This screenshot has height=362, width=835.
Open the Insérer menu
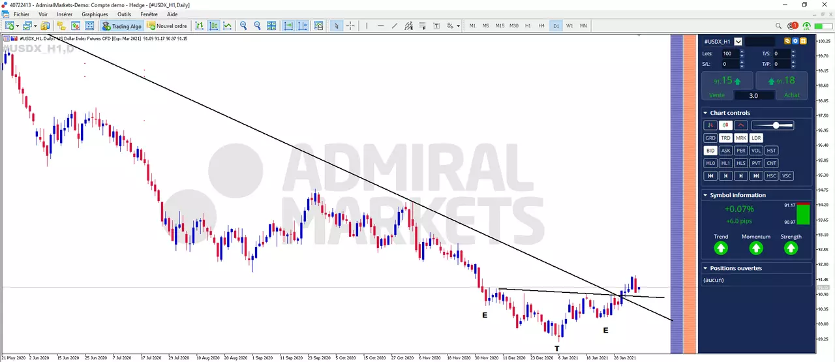65,14
